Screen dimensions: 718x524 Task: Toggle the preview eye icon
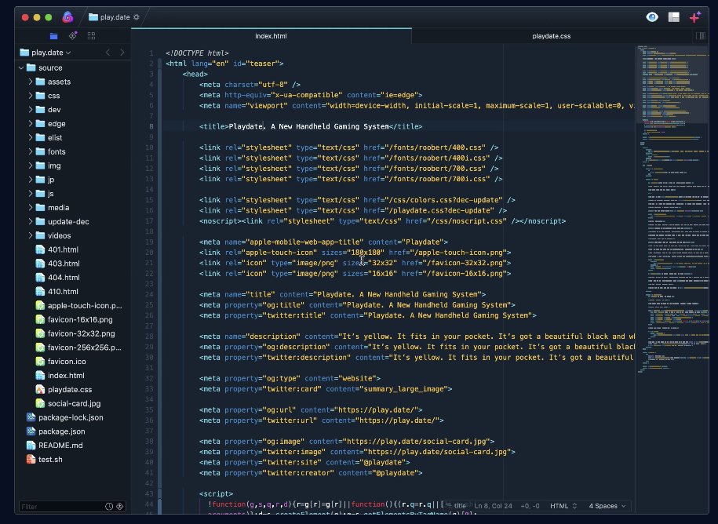(x=652, y=17)
